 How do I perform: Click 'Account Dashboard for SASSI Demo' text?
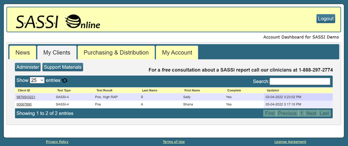click(301, 37)
